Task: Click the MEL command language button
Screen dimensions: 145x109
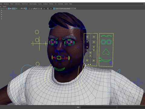Action: pyautogui.click(x=78, y=107)
